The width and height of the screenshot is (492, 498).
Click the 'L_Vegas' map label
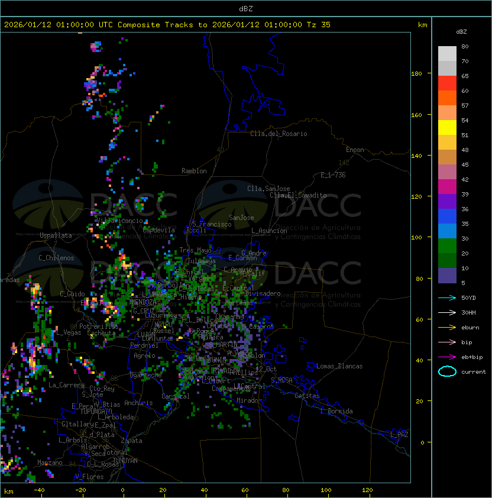click(x=69, y=332)
